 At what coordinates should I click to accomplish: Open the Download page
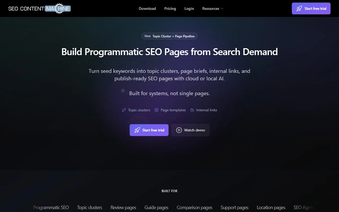tap(147, 8)
